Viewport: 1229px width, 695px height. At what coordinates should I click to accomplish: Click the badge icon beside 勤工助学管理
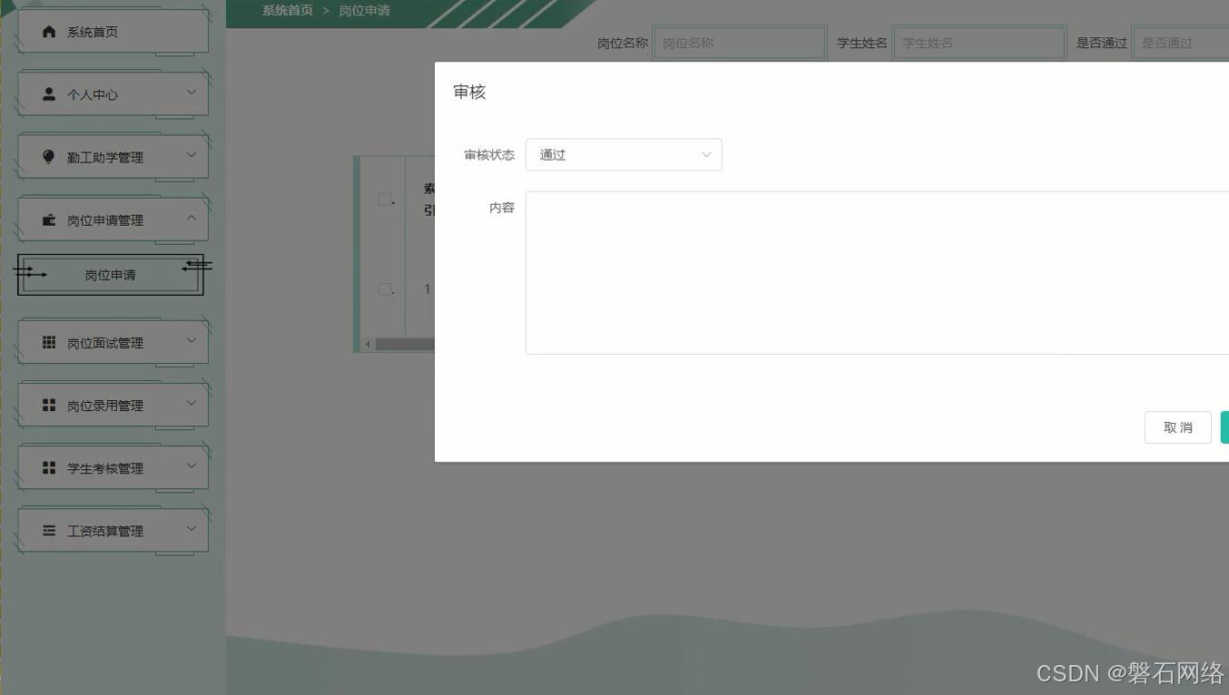[x=48, y=156]
